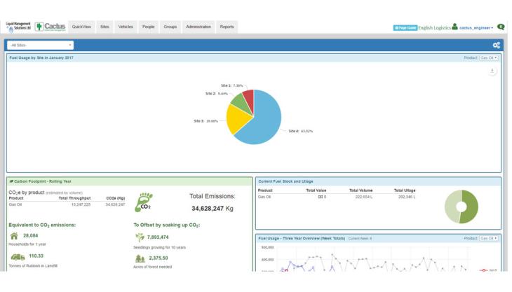Click the Equivalent to CO2 emissions heading
512x292 pixels.
point(42,225)
